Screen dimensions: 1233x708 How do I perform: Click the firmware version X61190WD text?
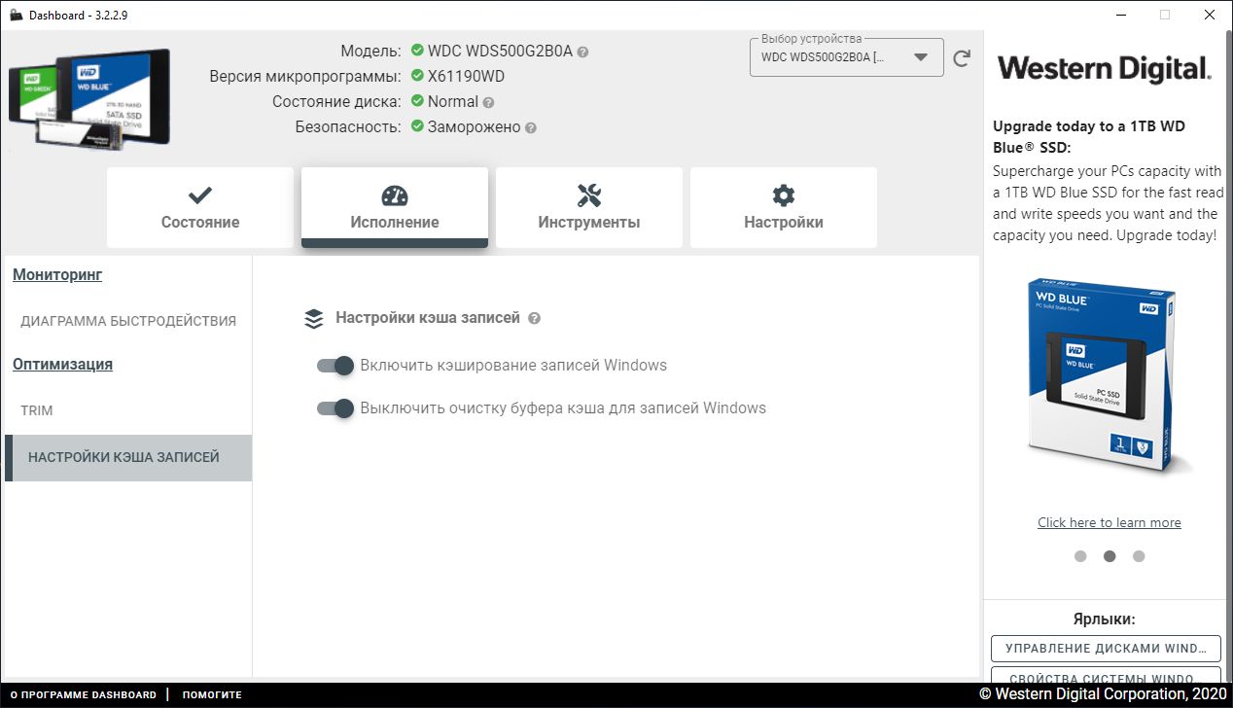(466, 76)
